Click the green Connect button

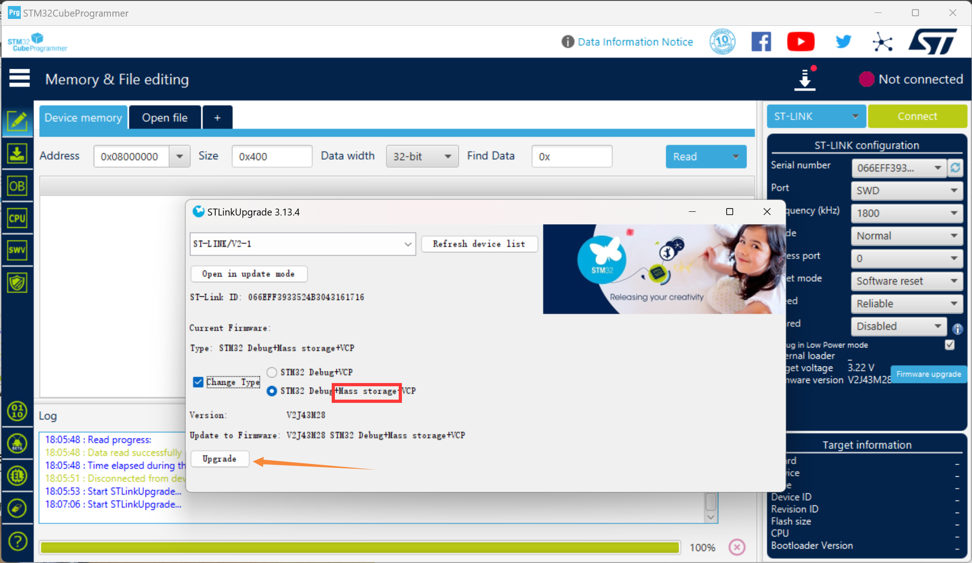point(917,116)
